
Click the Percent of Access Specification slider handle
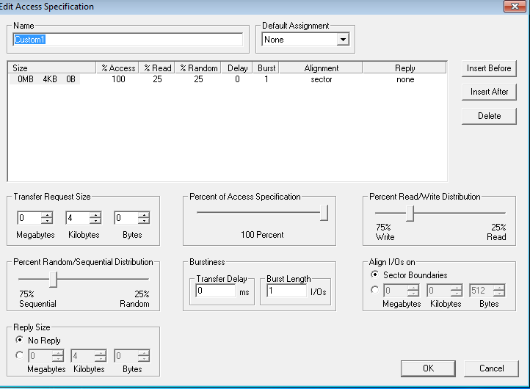pos(324,213)
